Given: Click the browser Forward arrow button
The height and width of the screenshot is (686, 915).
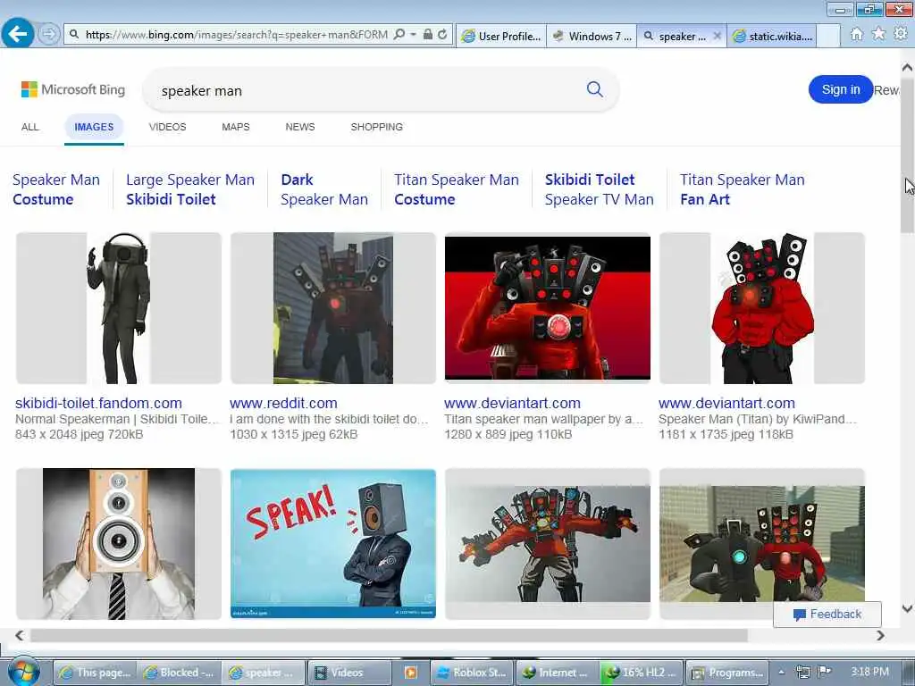Looking at the screenshot, I should pyautogui.click(x=49, y=35).
